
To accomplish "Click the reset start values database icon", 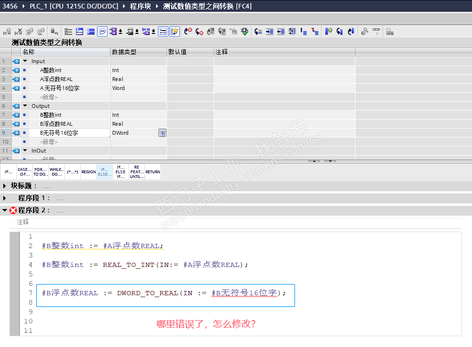I will (54, 32).
